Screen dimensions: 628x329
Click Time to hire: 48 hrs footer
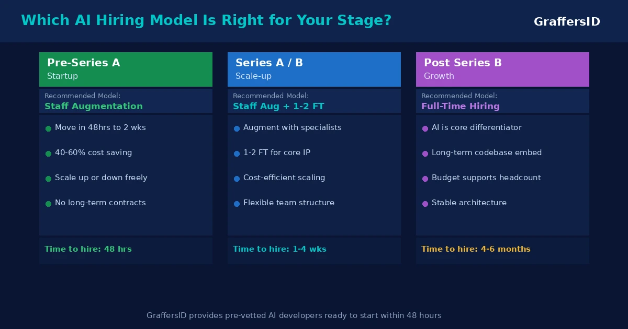pos(88,250)
